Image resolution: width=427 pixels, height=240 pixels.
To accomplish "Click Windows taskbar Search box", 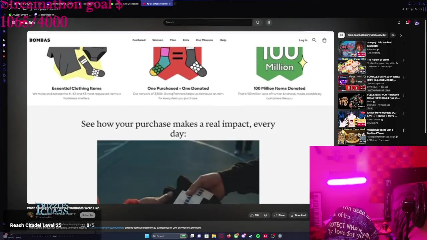I will (169, 236).
